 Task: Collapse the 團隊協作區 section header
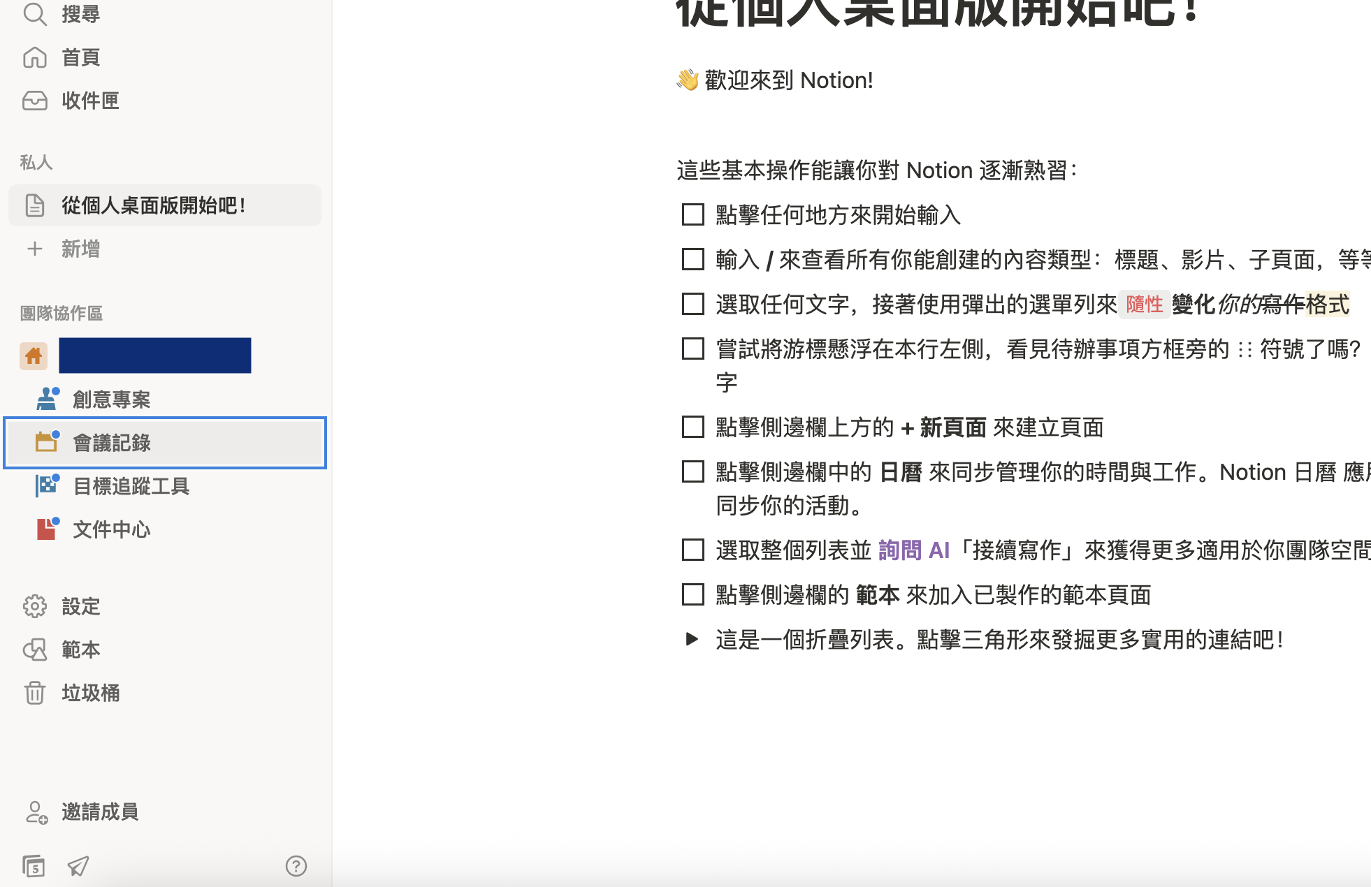click(x=61, y=313)
